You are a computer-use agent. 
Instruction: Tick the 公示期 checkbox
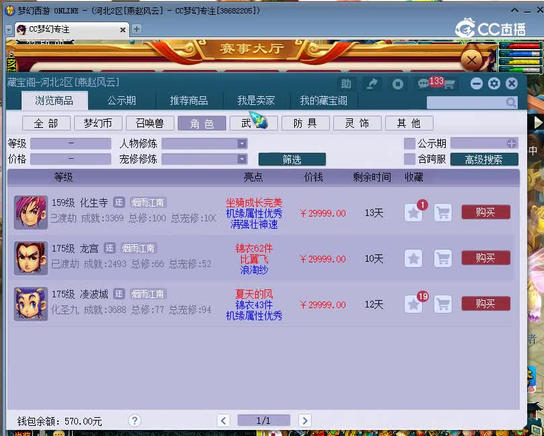[409, 143]
